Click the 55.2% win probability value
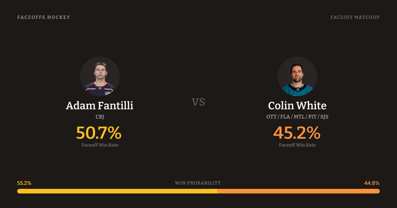 (24, 183)
